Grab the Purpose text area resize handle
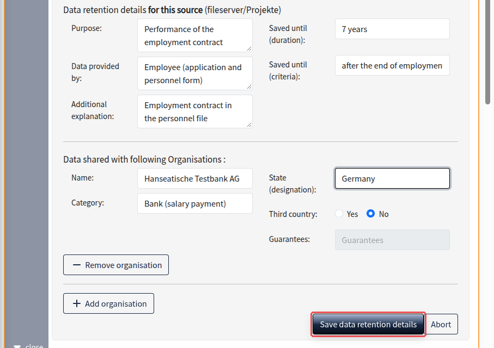The height and width of the screenshot is (348, 494). (249, 49)
